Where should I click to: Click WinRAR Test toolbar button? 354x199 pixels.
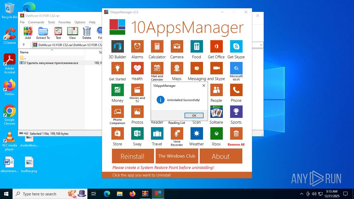[x=58, y=33]
